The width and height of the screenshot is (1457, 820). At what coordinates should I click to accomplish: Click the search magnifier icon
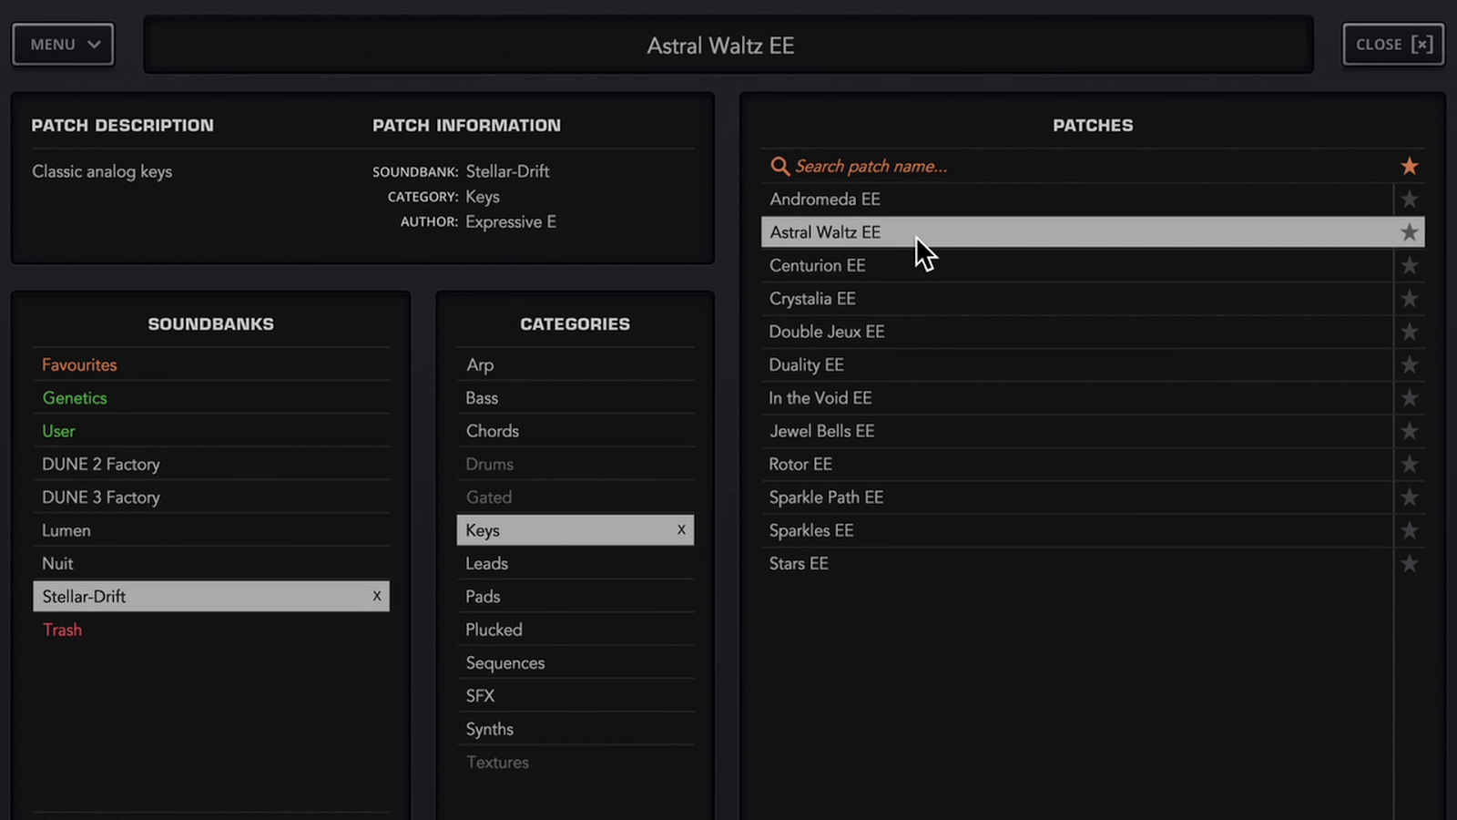779,166
